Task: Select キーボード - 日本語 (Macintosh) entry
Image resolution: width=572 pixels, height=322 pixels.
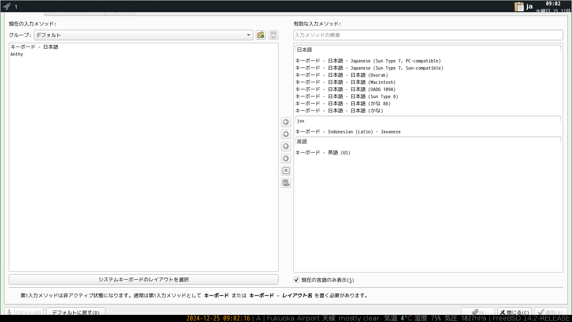Action: click(345, 82)
